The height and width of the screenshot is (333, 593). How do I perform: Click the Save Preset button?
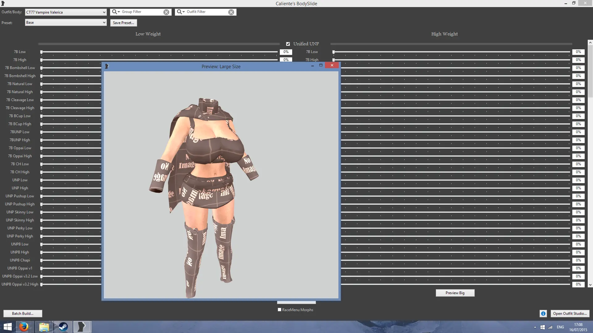(124, 23)
